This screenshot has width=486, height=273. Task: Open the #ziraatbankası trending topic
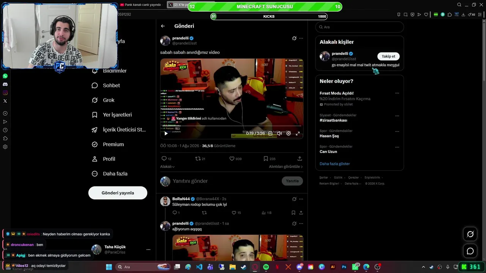coord(333,120)
